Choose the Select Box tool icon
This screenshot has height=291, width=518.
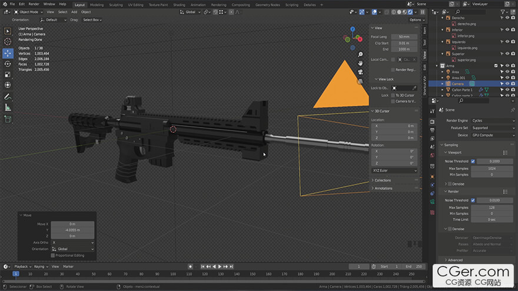(x=8, y=31)
